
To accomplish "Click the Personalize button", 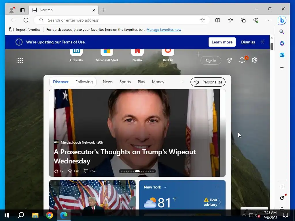I will pyautogui.click(x=208, y=82).
